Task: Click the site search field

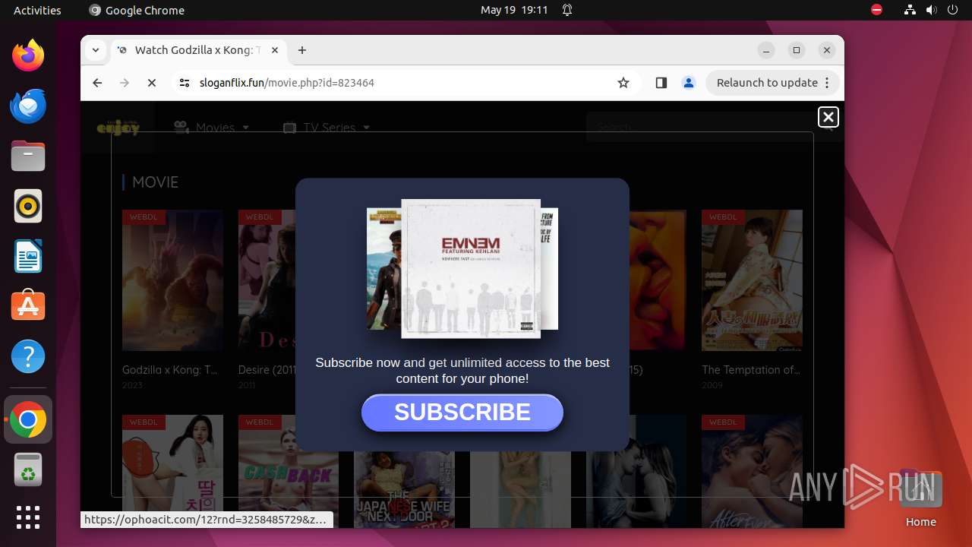Action: tap(700, 128)
